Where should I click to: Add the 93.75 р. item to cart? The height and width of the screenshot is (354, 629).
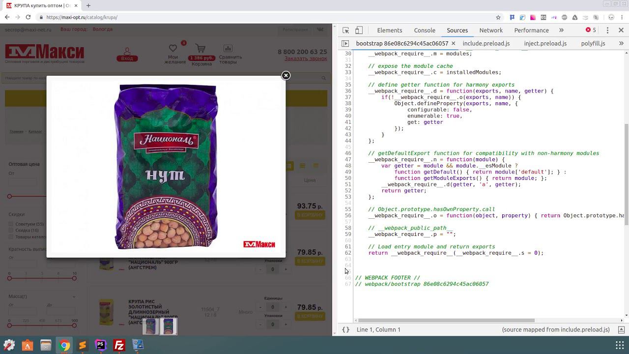(x=310, y=215)
